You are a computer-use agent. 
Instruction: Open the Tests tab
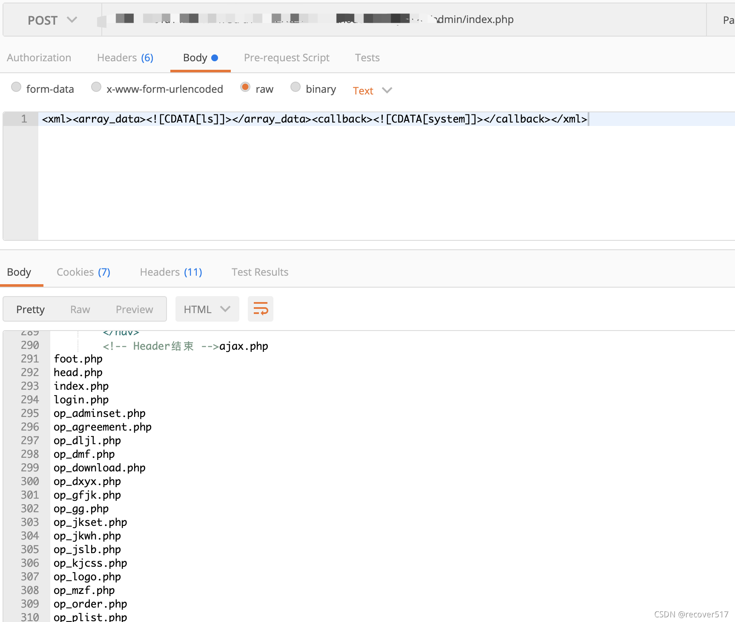pos(367,57)
